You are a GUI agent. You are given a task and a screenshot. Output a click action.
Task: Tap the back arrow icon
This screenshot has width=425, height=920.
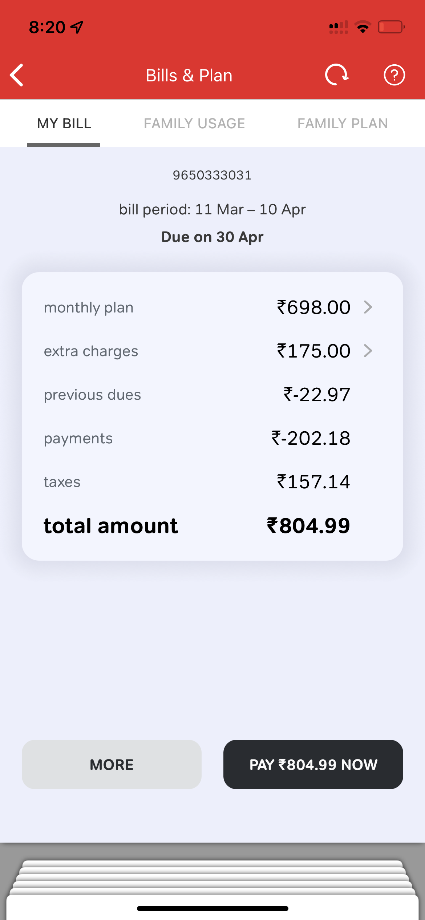(x=17, y=75)
